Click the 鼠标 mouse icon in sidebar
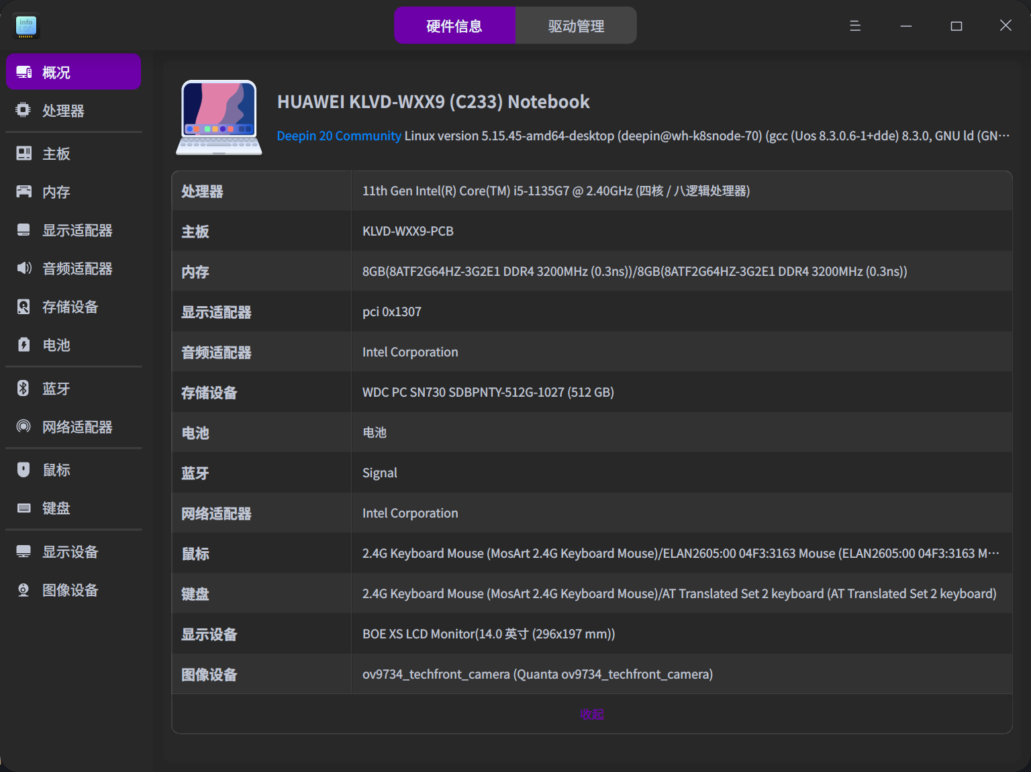This screenshot has width=1031, height=772. [23, 470]
